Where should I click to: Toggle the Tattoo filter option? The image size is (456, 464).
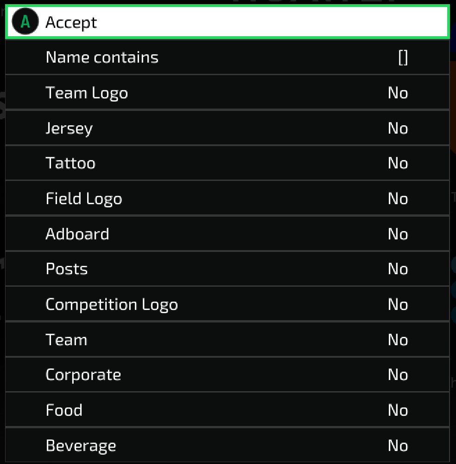tap(227, 163)
